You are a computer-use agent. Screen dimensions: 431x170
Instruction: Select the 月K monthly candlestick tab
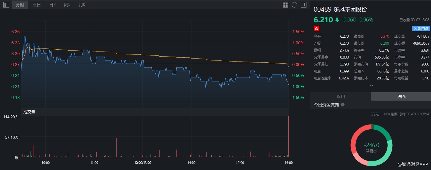point(82,5)
